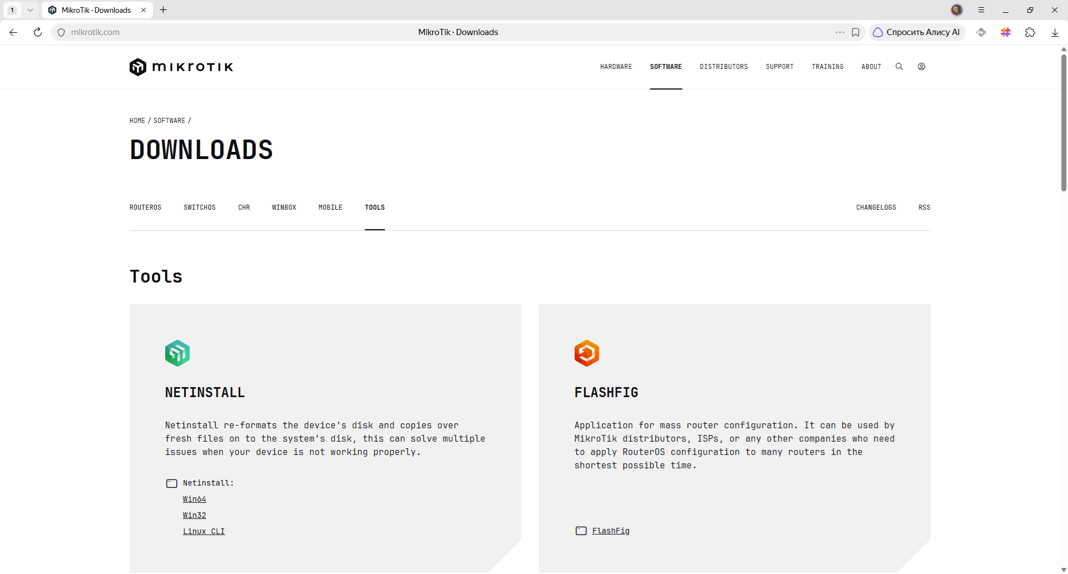Screen dimensions: 1068x574
Task: Open the Software menu
Action: tap(666, 67)
